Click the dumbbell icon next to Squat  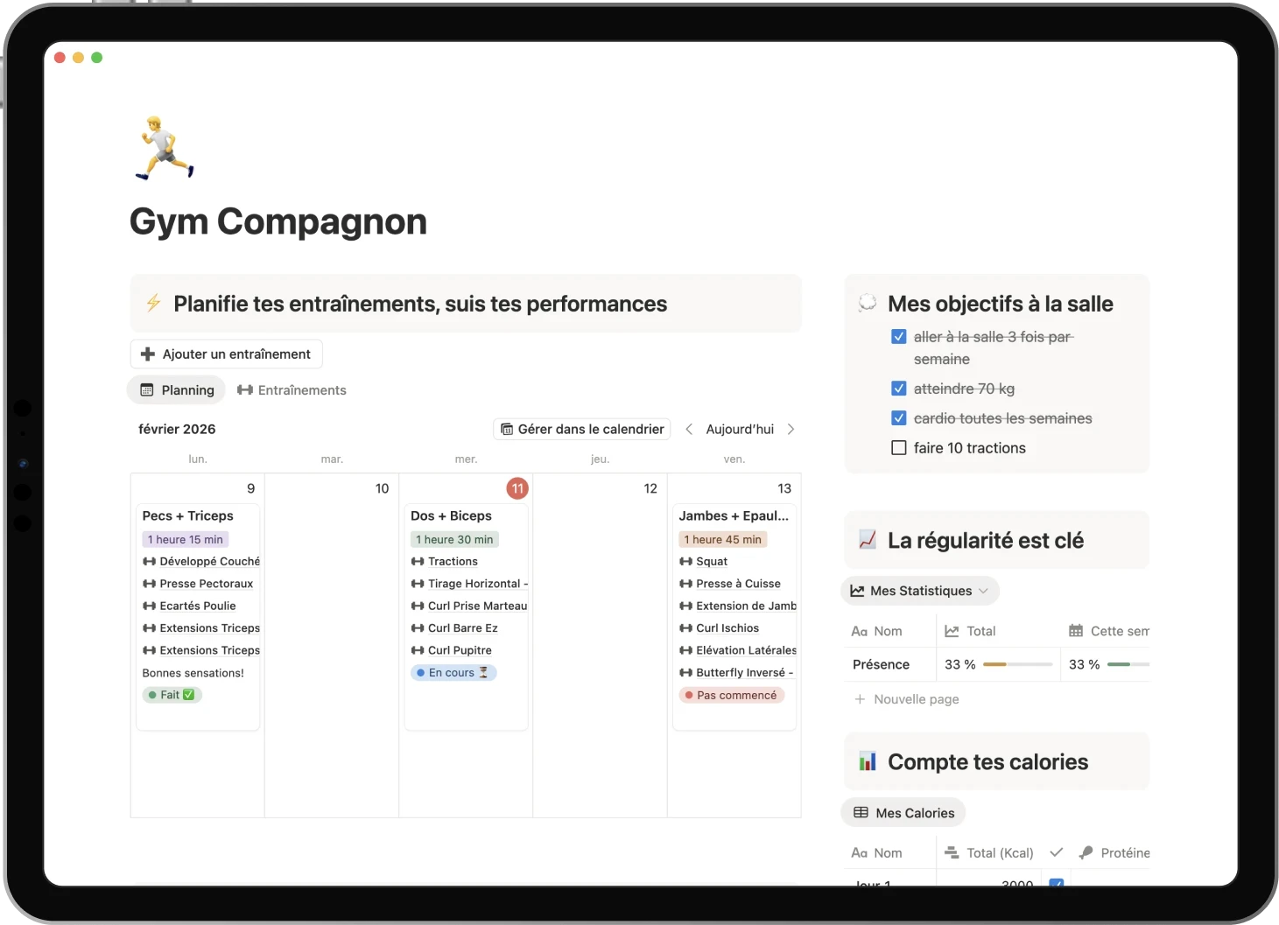685,562
